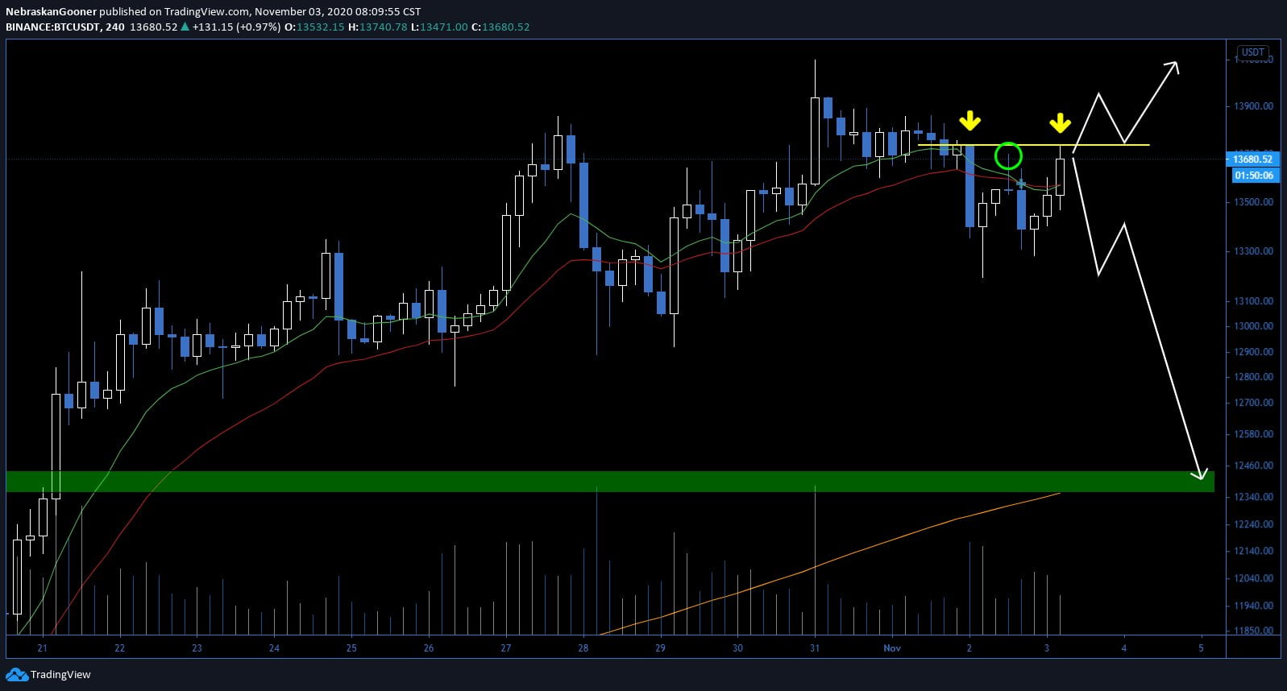1287x691 pixels.
Task: Select the blue current price label 13680.52
Action: [1252, 159]
